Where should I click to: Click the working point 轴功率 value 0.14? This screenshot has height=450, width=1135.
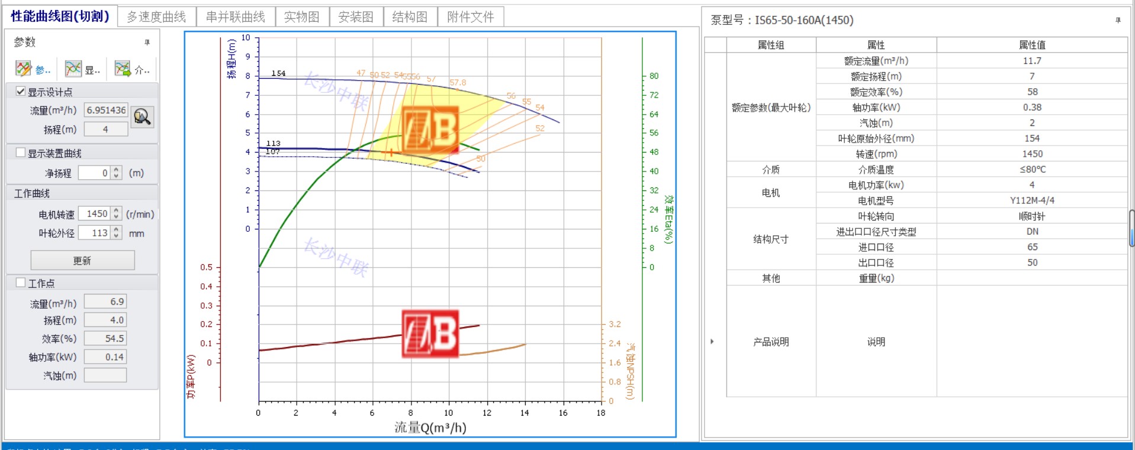click(x=105, y=357)
